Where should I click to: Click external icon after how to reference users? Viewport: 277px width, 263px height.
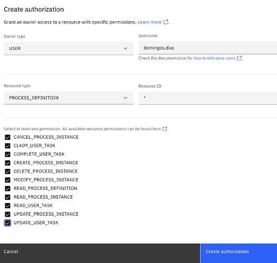pos(239,58)
